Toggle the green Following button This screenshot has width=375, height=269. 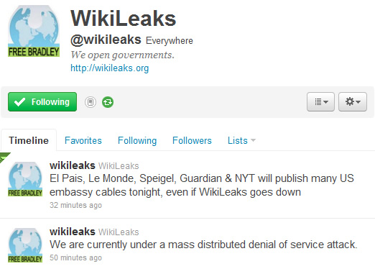point(42,102)
